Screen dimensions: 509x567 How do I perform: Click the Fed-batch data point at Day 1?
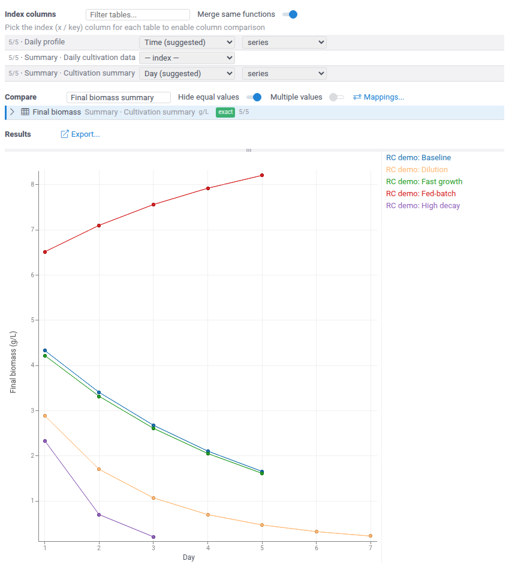point(45,252)
